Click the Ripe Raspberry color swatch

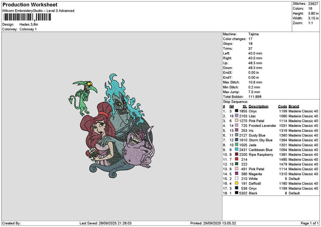(236, 154)
